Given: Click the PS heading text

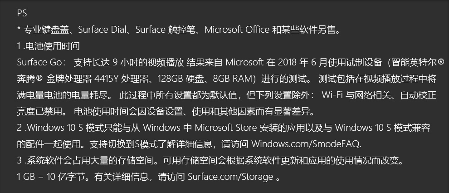Looking at the screenshot, I should click(22, 13).
